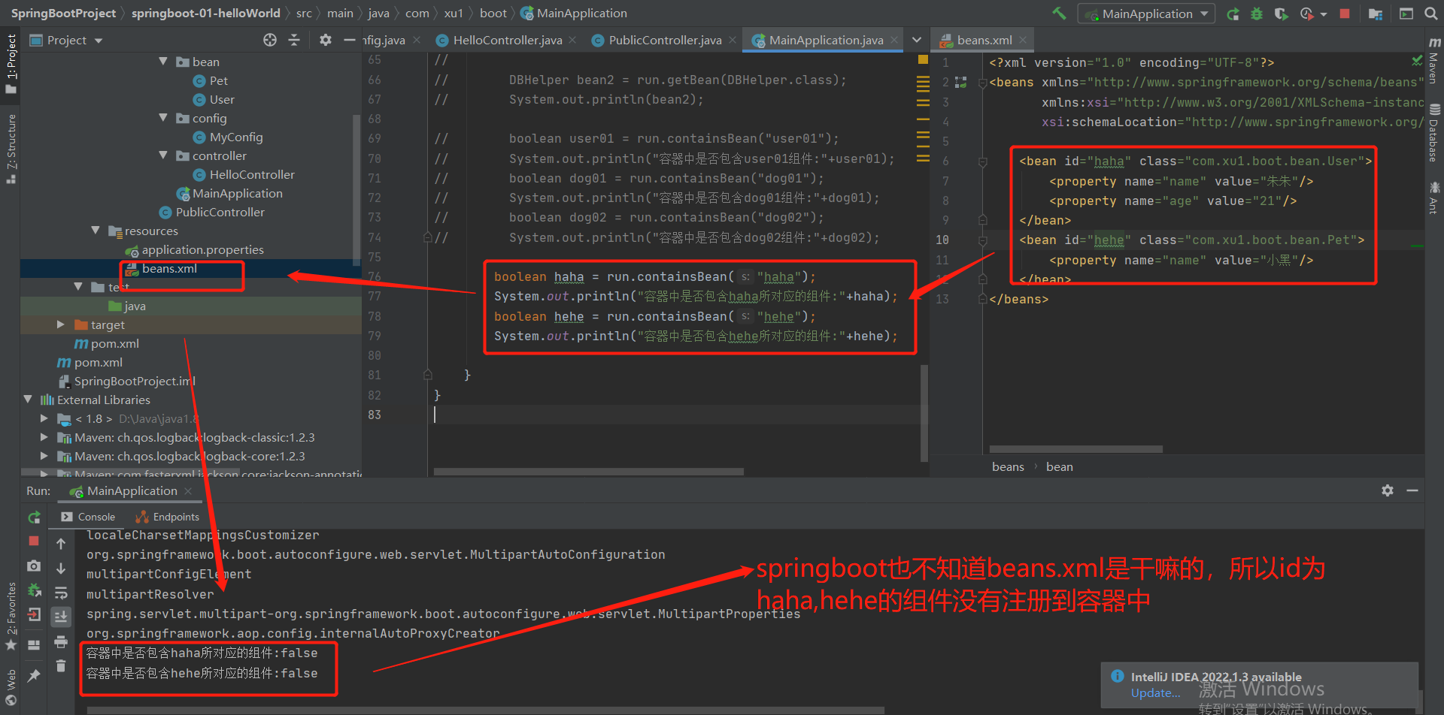Open Project Structure dialog
The height and width of the screenshot is (715, 1444).
tap(1376, 14)
